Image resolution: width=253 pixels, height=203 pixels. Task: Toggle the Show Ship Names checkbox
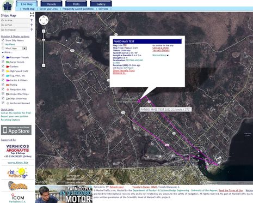pos(3,40)
